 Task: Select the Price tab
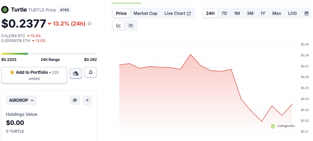121,13
